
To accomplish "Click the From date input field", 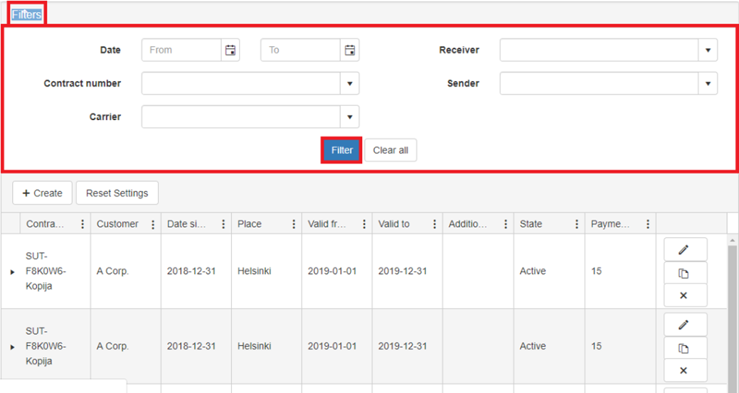I will (181, 50).
